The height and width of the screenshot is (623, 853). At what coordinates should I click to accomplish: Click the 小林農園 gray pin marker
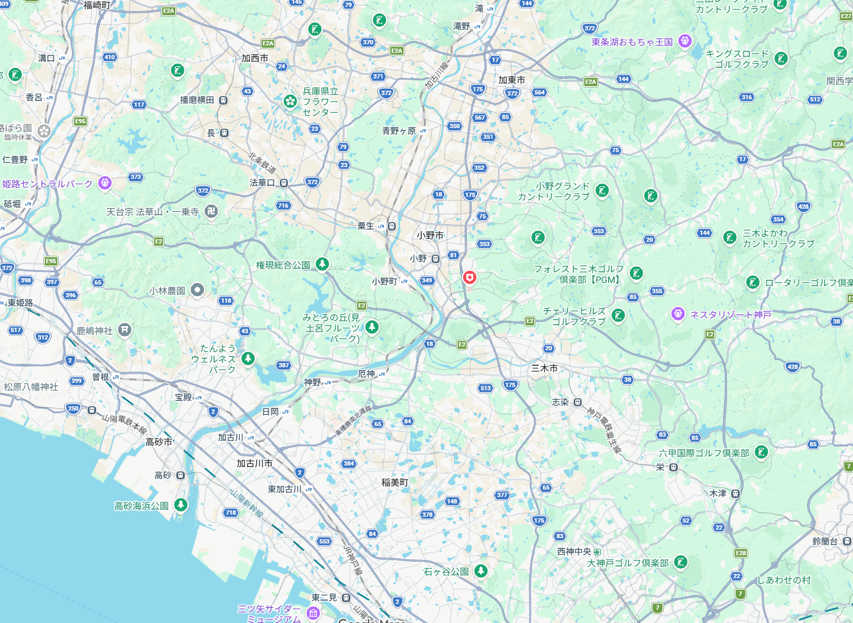point(198,290)
